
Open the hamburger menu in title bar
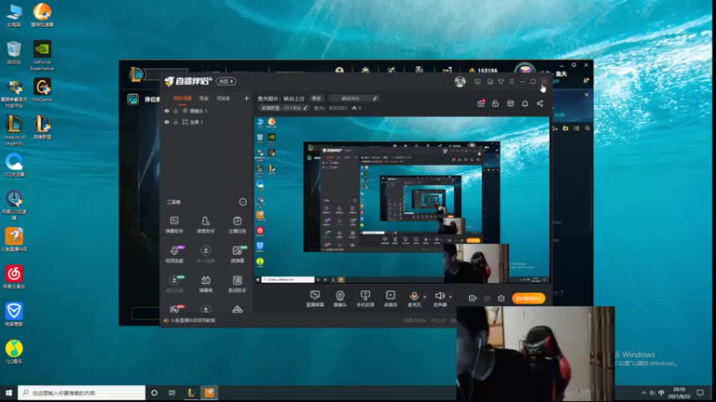pos(511,81)
